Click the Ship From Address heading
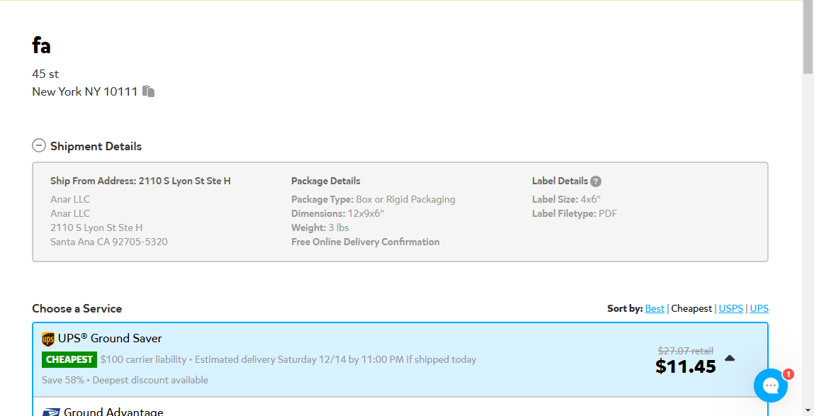The width and height of the screenshot is (814, 416). click(140, 181)
